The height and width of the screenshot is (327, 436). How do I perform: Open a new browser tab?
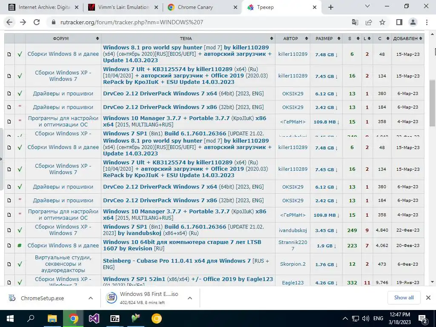click(330, 8)
